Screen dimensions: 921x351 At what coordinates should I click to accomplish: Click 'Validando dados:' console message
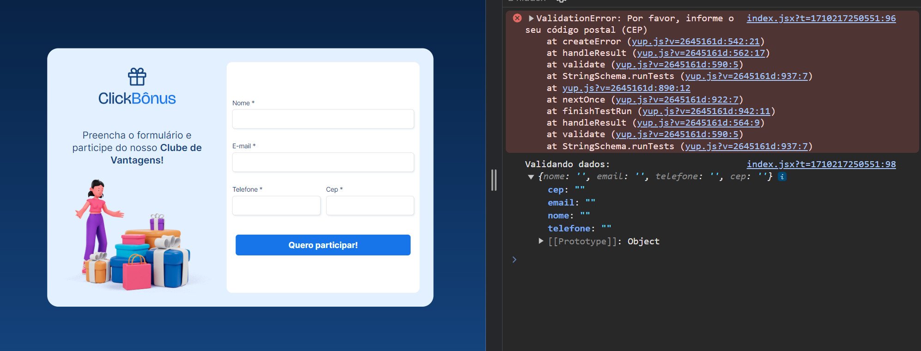point(567,164)
